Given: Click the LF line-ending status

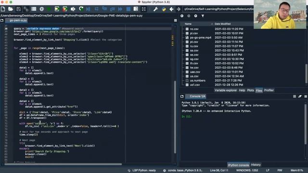Looking at the screenshot, I should 268,171.
